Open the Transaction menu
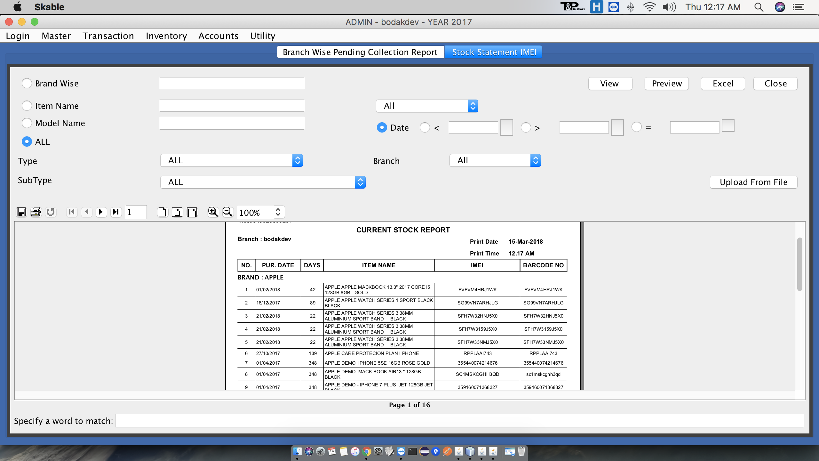819x461 pixels. pos(108,36)
